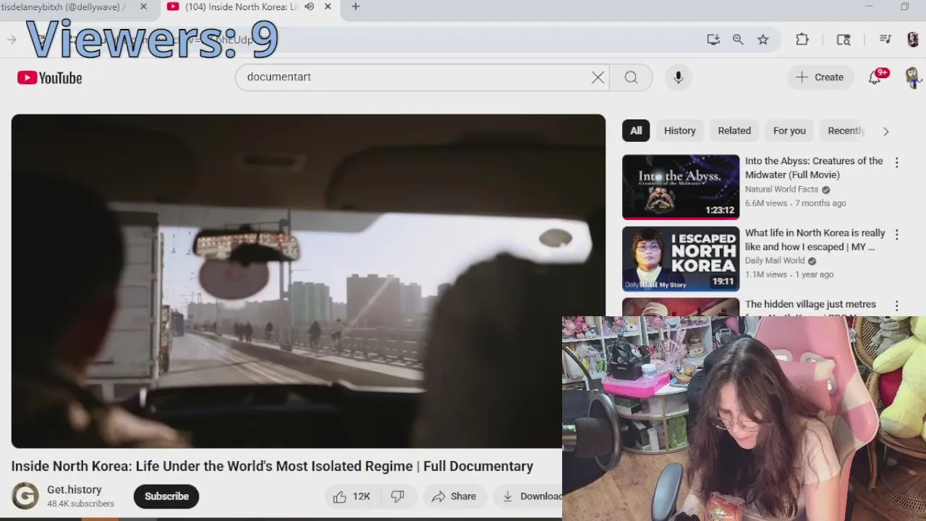Select the For you chip
Screen dimensions: 926x521
[789, 131]
